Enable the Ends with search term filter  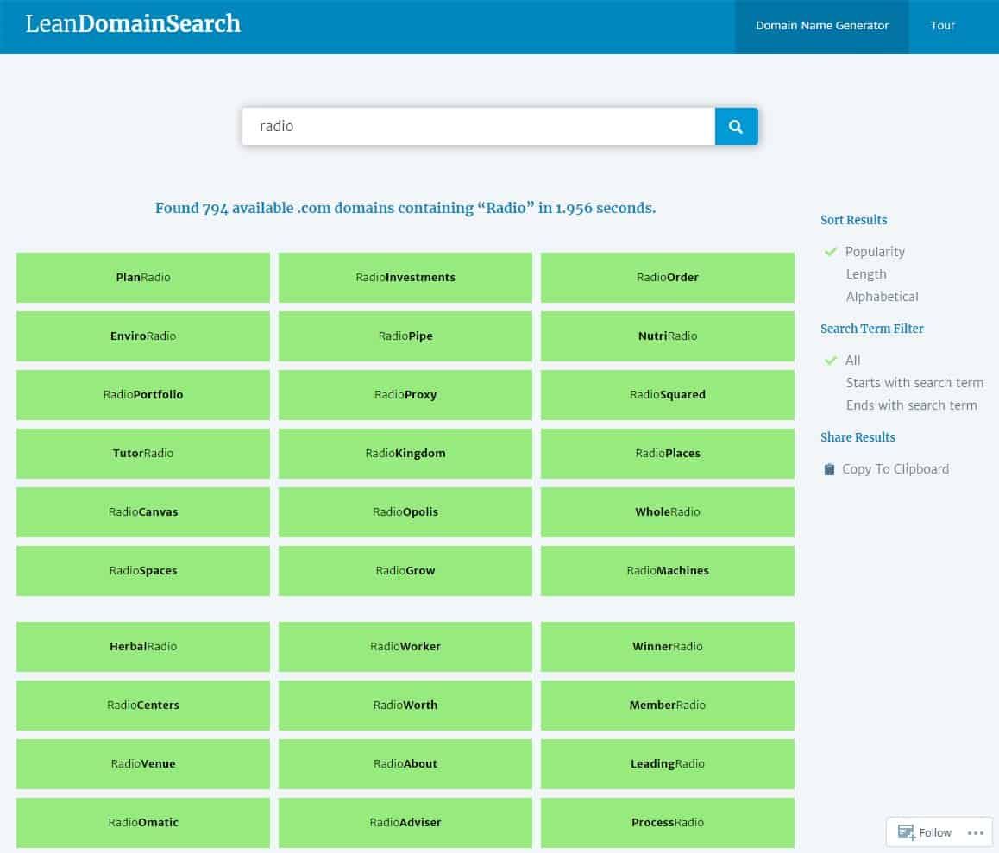911,405
